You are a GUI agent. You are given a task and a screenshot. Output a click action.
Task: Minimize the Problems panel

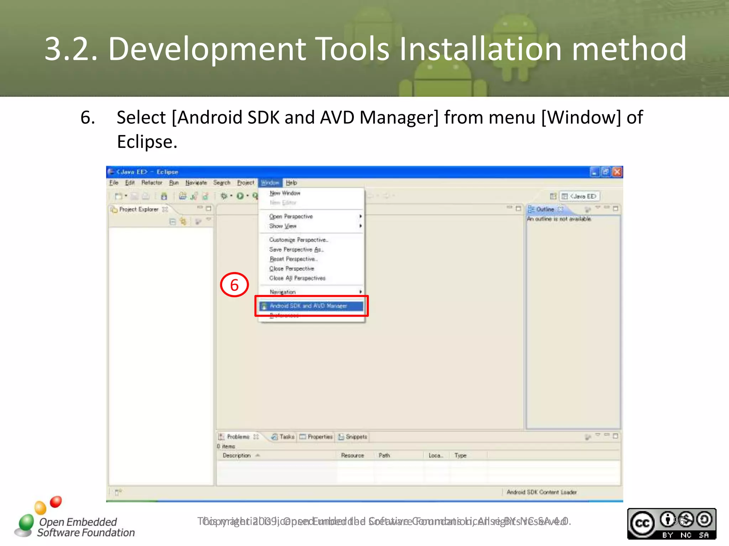[x=607, y=434]
